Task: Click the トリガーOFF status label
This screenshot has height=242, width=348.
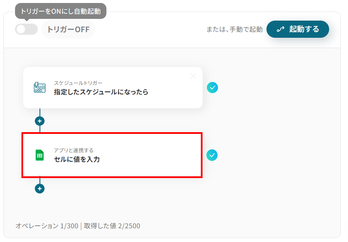Action: click(68, 30)
